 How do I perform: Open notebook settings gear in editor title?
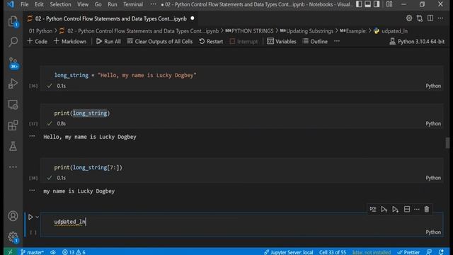point(409,18)
